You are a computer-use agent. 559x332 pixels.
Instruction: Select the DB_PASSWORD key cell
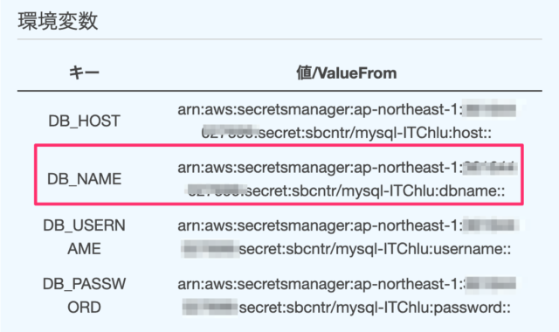(x=84, y=295)
